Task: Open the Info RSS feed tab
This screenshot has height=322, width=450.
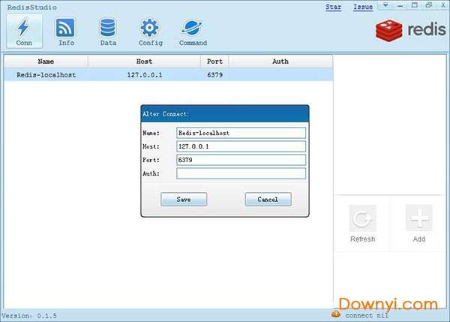Action: tap(66, 31)
